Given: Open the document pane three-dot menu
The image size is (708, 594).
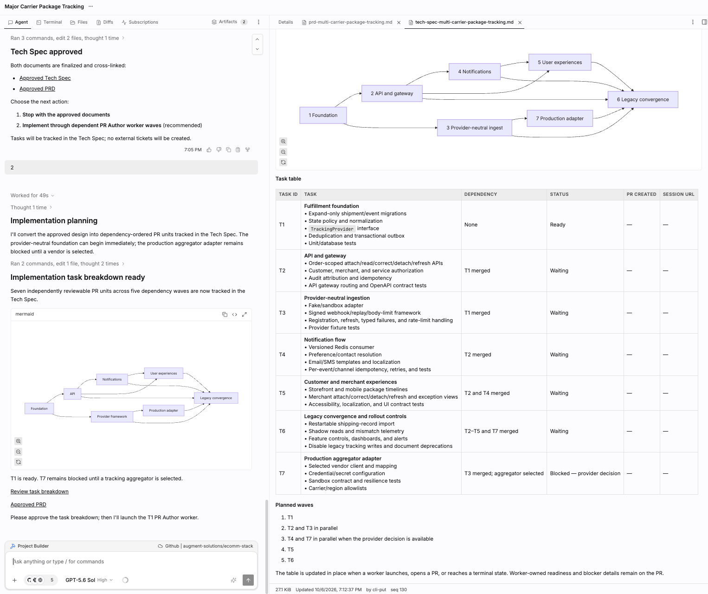Looking at the screenshot, I should click(693, 22).
